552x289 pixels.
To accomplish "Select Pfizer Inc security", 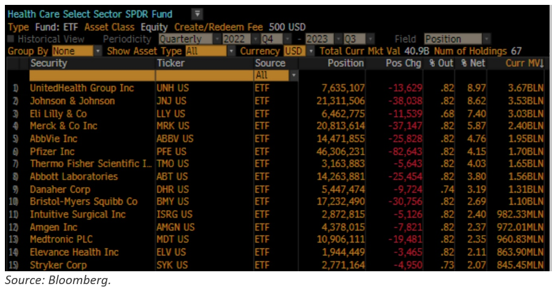I will (x=52, y=151).
